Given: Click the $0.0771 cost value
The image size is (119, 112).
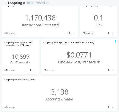Looking at the screenshot, I should [79, 55].
